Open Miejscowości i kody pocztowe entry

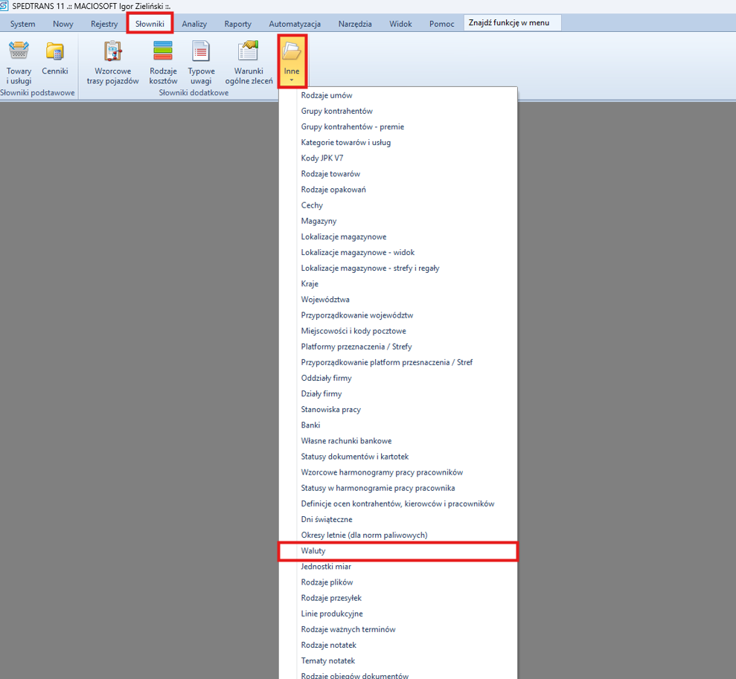(353, 331)
